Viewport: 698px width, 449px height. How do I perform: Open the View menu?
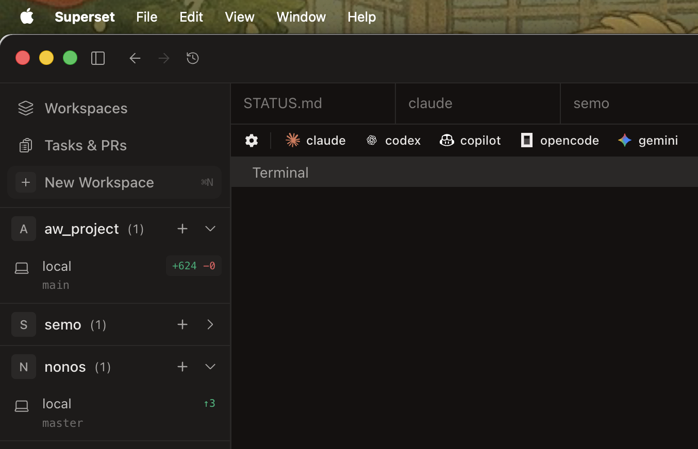(240, 16)
